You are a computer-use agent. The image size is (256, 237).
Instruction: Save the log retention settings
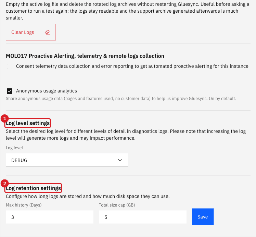click(203, 216)
